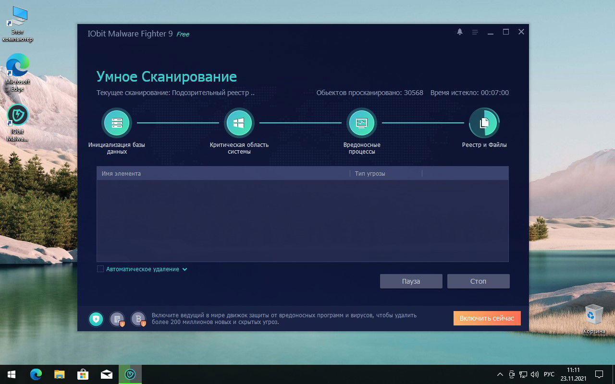Click the IObit Malware Fighter taskbar icon

coord(130,374)
